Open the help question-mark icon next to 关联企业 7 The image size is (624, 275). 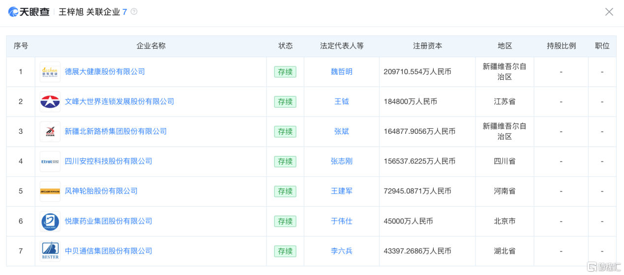134,12
